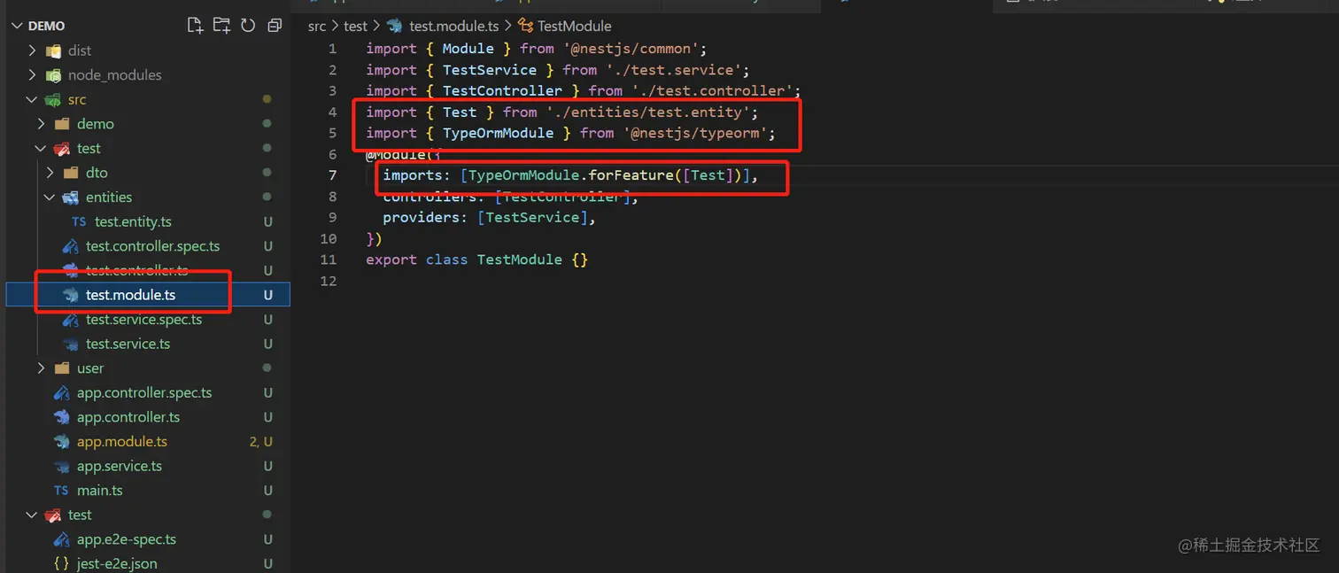Image resolution: width=1339 pixels, height=573 pixels.
Task: Click the src folder icon
Action: pyautogui.click(x=53, y=99)
